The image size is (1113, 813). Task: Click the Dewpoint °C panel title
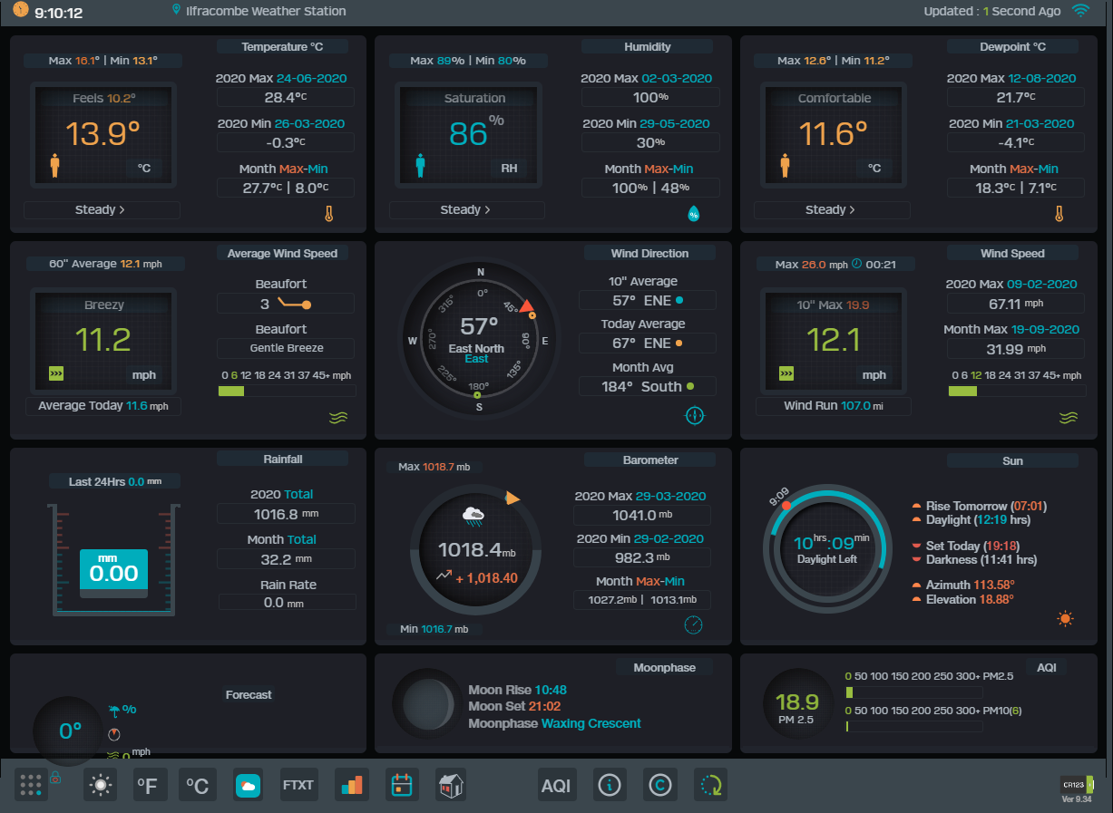(1012, 47)
